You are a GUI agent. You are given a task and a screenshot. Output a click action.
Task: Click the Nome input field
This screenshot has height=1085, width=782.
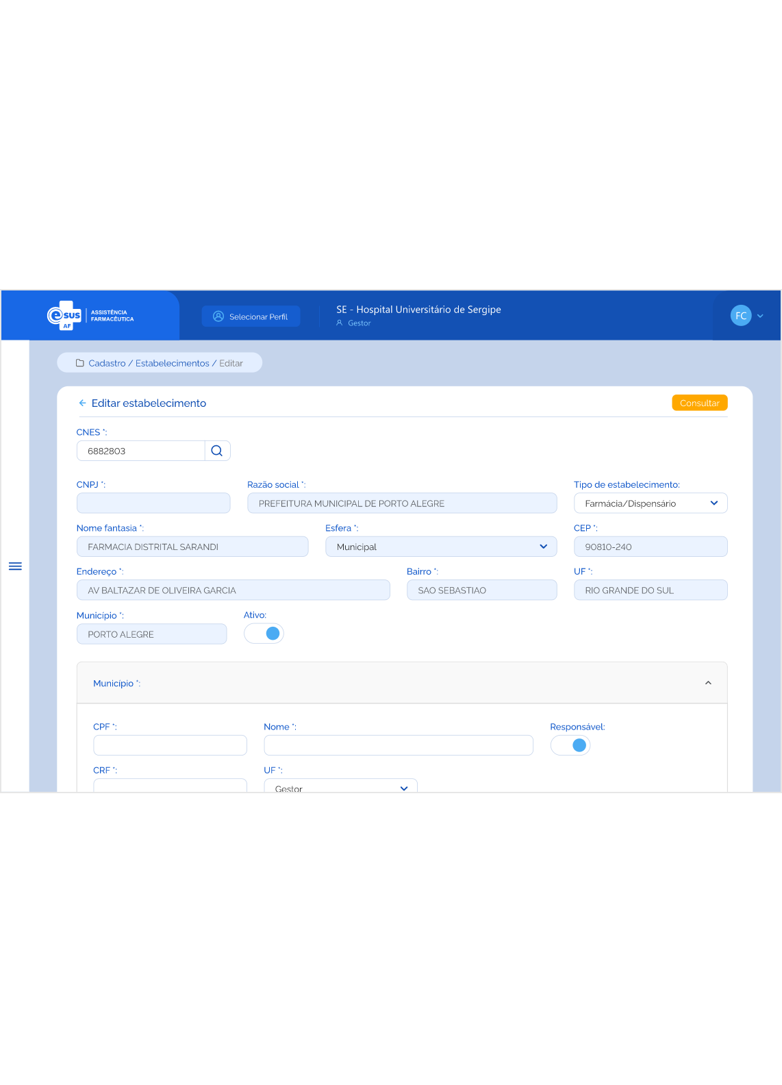pyautogui.click(x=398, y=745)
